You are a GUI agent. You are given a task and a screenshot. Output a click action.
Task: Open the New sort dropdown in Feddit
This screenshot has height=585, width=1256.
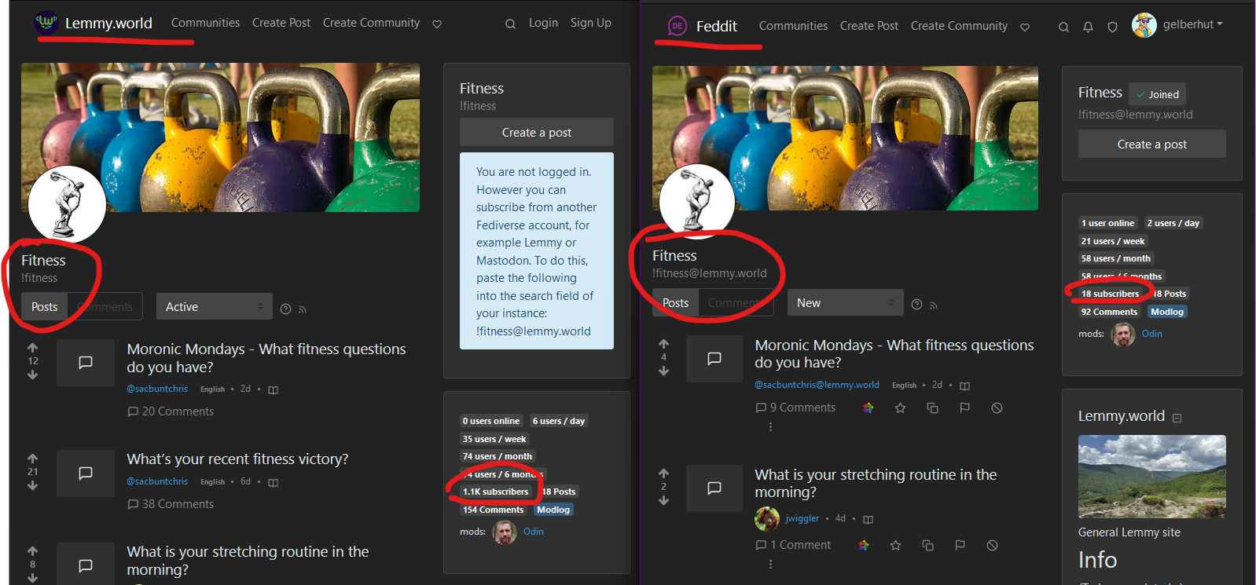click(846, 302)
